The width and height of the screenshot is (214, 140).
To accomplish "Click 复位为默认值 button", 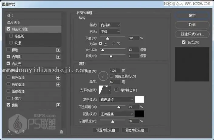I will click(135, 130).
